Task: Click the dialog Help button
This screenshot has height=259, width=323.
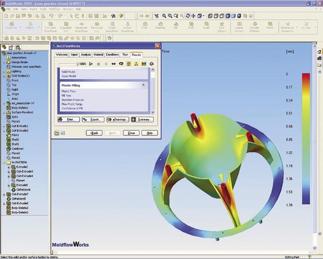Action: pyautogui.click(x=150, y=133)
